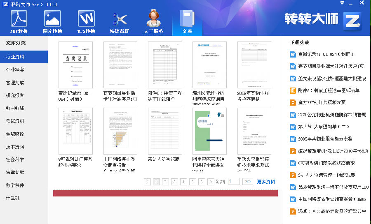Click Word icon beside 中国网络媒体 download

point(293,199)
